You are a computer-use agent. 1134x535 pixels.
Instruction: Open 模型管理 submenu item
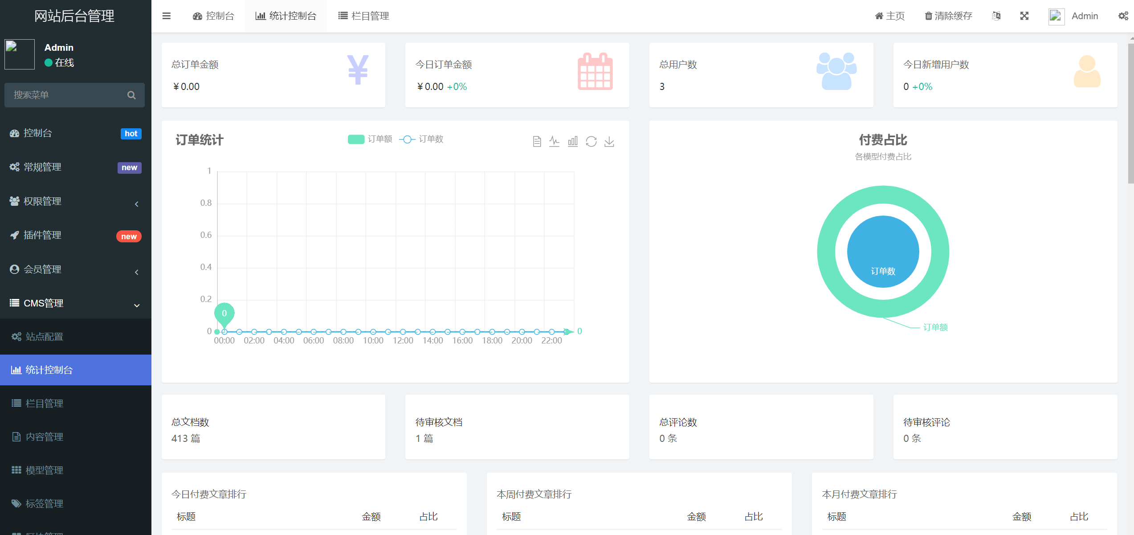click(x=76, y=470)
